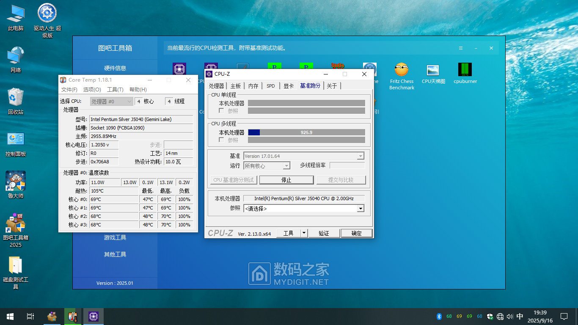Start the cpuburner tool in the toolbox
Screen dimensions: 578x325
point(465,74)
